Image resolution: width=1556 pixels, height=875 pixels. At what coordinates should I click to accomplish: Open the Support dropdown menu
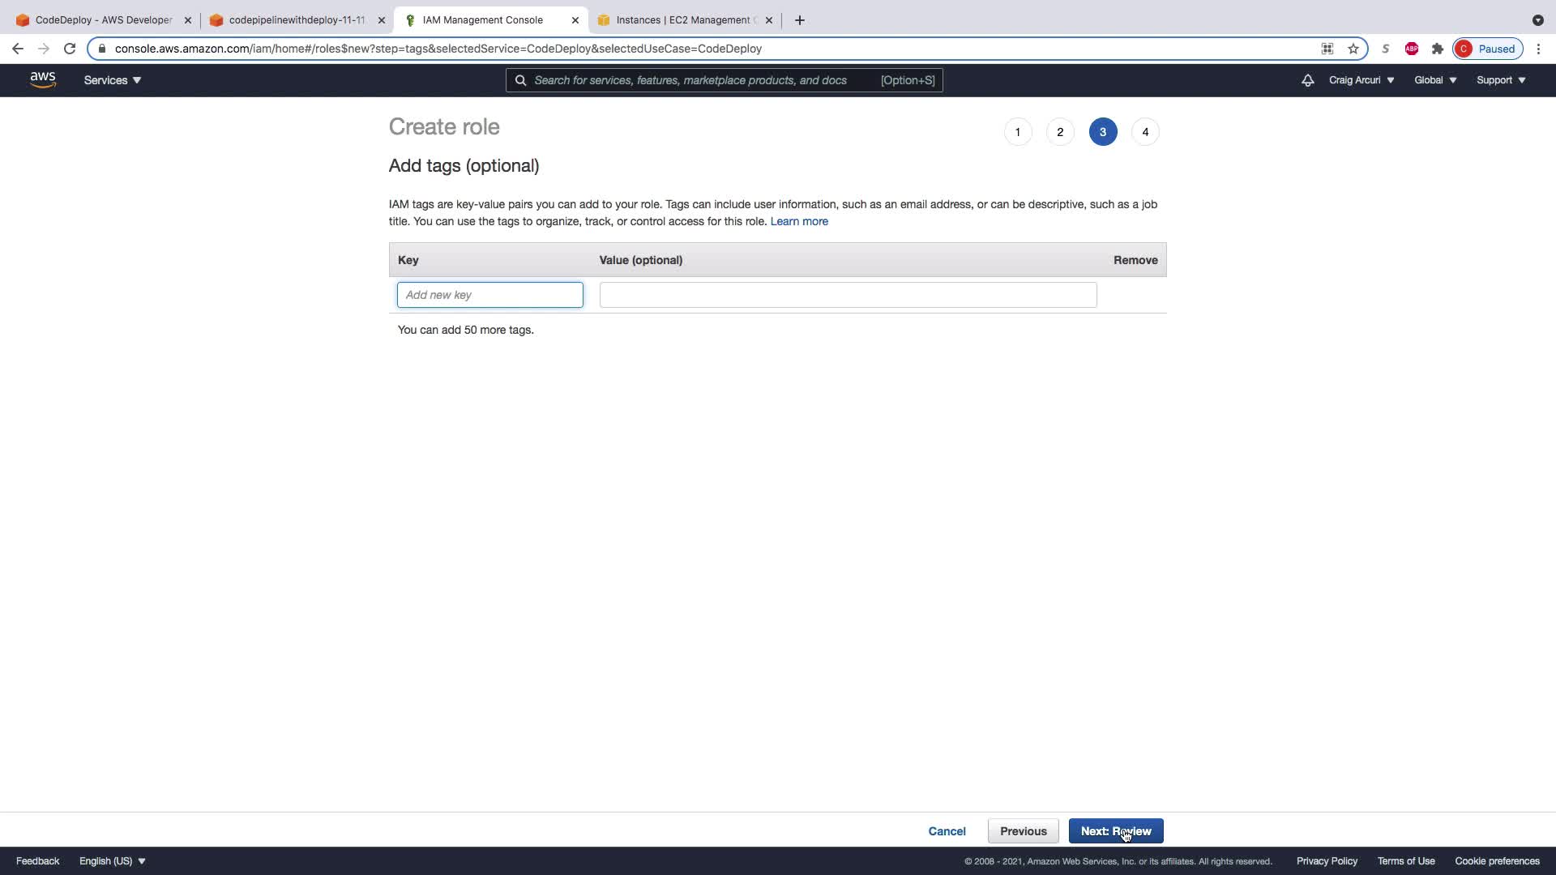1501,80
